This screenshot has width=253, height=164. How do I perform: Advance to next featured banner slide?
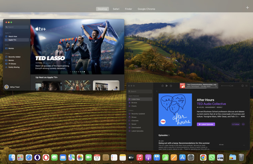(122, 47)
